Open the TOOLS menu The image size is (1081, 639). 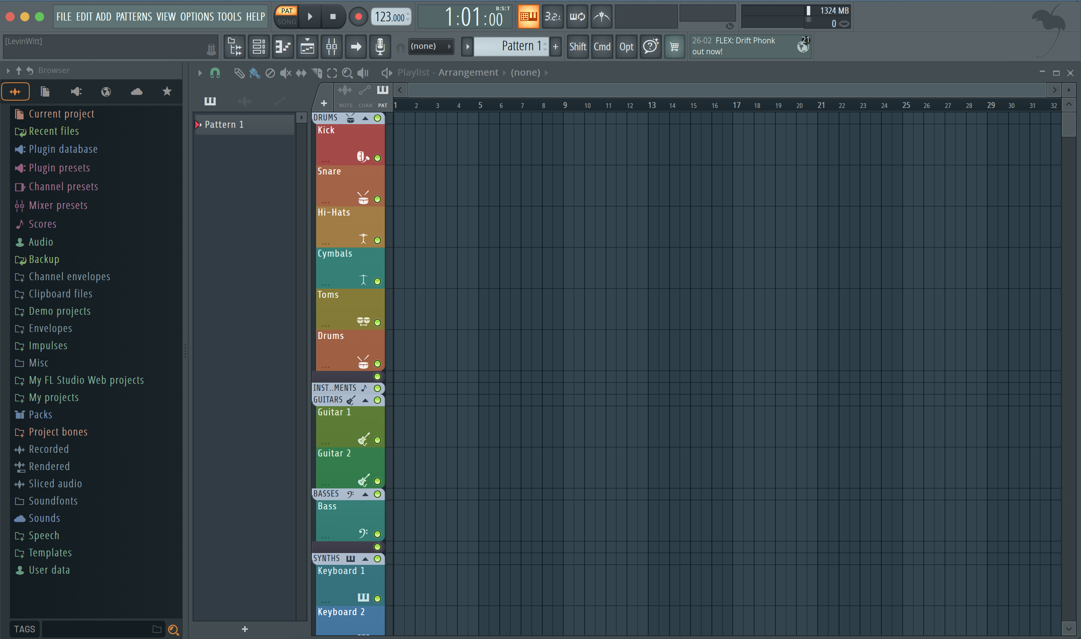(230, 17)
